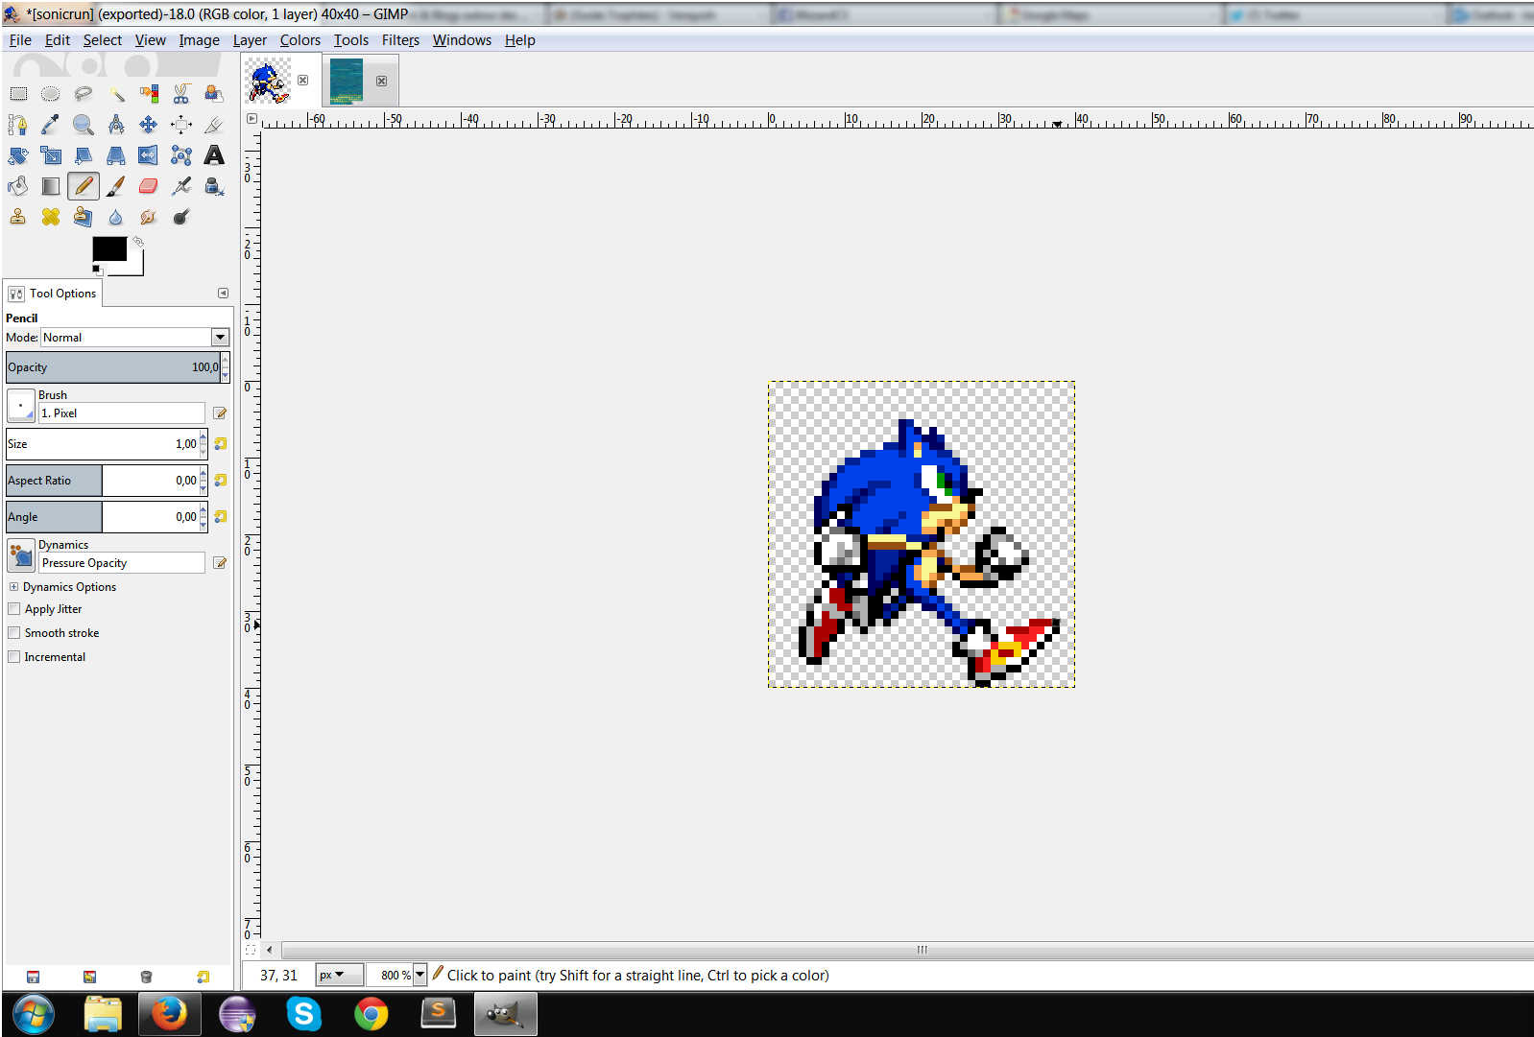
Task: Open the Colors menu
Action: coord(300,40)
